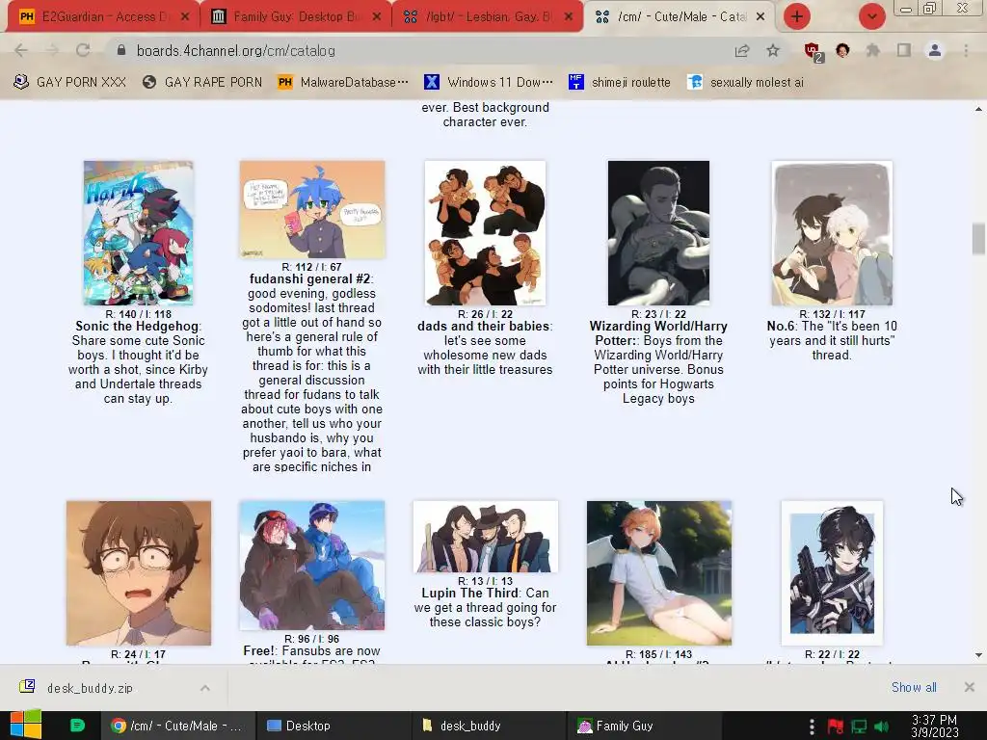Image resolution: width=987 pixels, height=740 pixels.
Task: Close the /lgbt/ tab
Action: pyautogui.click(x=569, y=16)
